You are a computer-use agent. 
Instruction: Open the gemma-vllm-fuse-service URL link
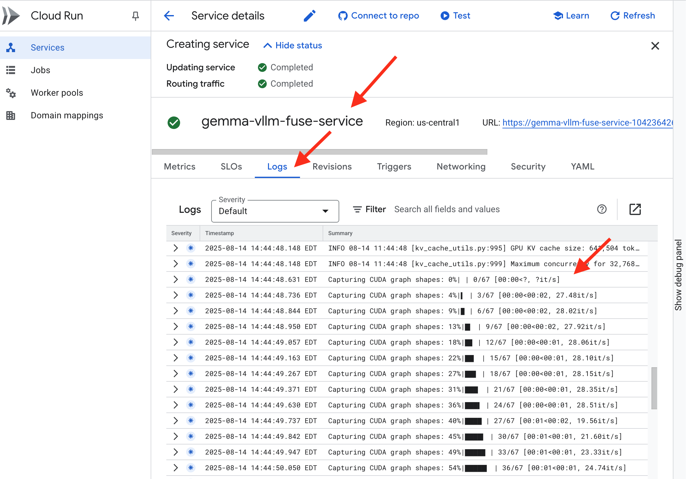587,123
